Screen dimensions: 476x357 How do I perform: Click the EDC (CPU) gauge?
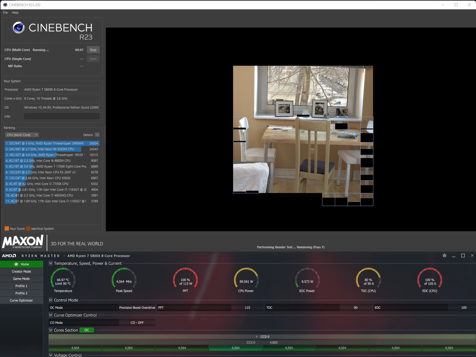[430, 280]
